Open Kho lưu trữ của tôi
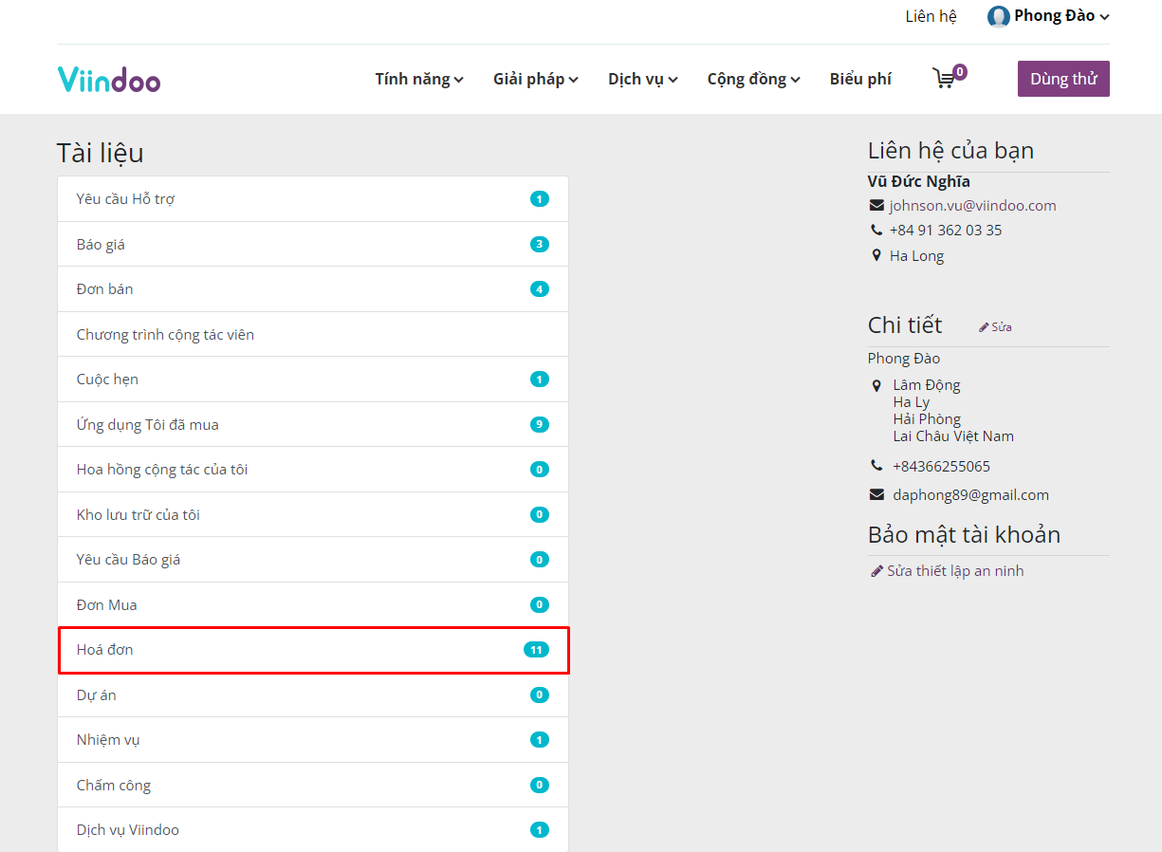Viewport: 1162px width, 852px height. [x=313, y=515]
